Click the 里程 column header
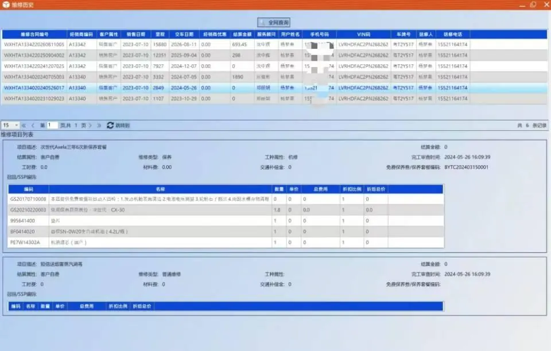Screen dimensions: 551x351 pos(160,34)
